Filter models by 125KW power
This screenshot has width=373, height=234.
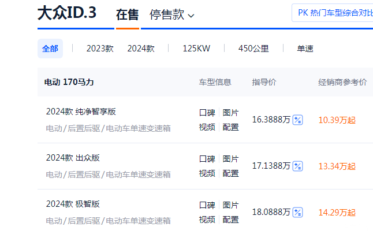click(x=196, y=49)
